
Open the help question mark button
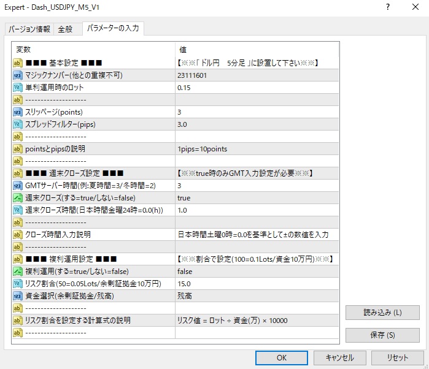coord(388,7)
